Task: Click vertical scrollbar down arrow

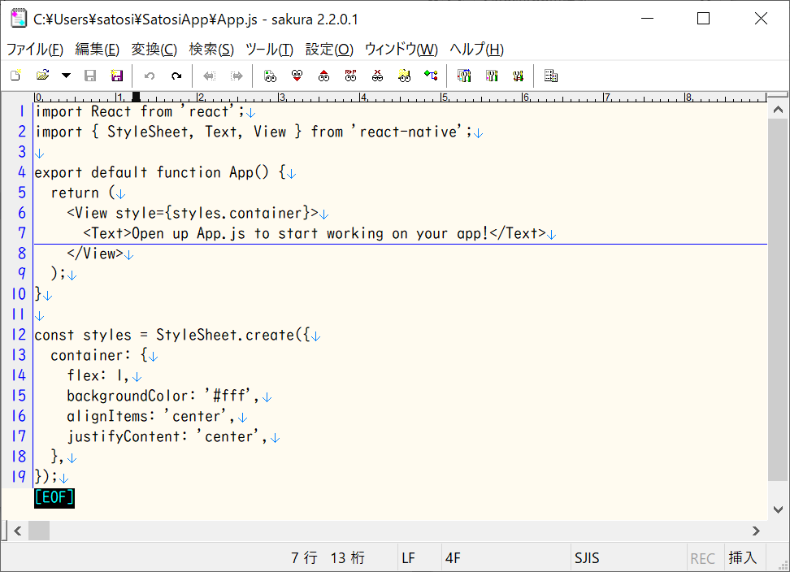Action: coord(778,509)
